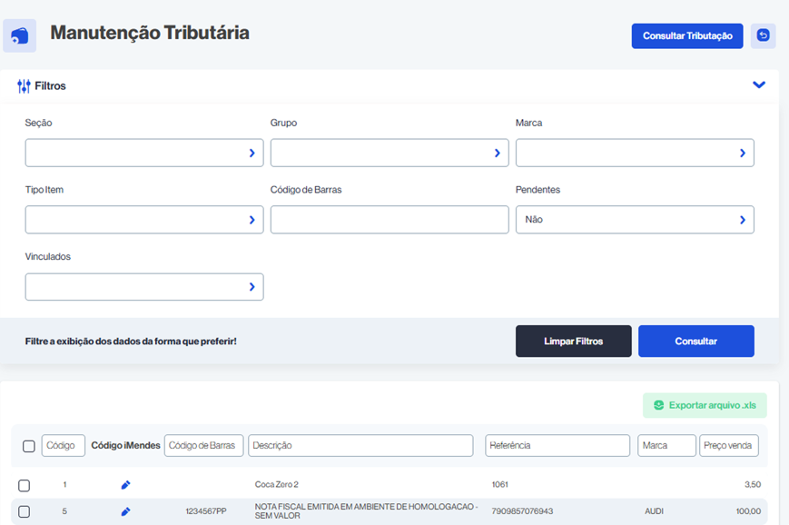This screenshot has height=525, width=789.
Task: Click the Consultar Tributação button
Action: [x=687, y=36]
